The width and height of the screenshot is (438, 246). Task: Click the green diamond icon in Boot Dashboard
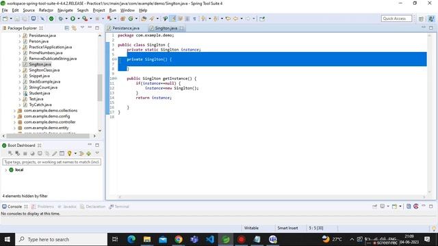pyautogui.click(x=88, y=153)
